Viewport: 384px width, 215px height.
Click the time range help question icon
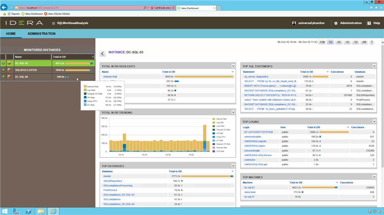372,42
